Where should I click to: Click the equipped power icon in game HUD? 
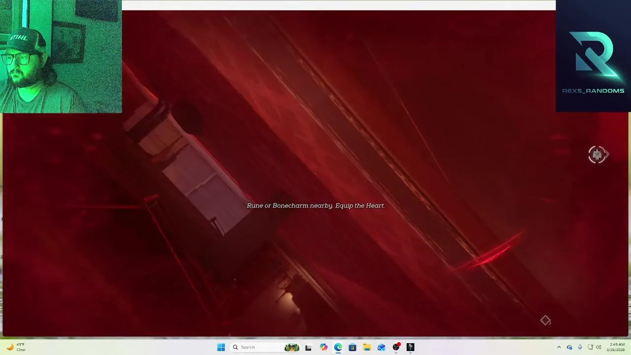(597, 155)
